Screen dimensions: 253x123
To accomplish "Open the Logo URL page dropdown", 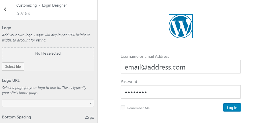I will 48,103.
